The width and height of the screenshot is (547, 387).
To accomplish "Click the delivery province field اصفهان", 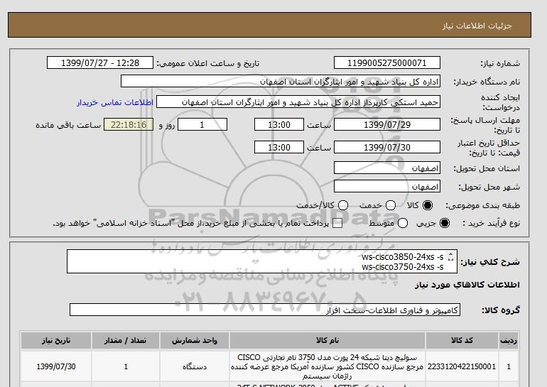I will [387, 168].
